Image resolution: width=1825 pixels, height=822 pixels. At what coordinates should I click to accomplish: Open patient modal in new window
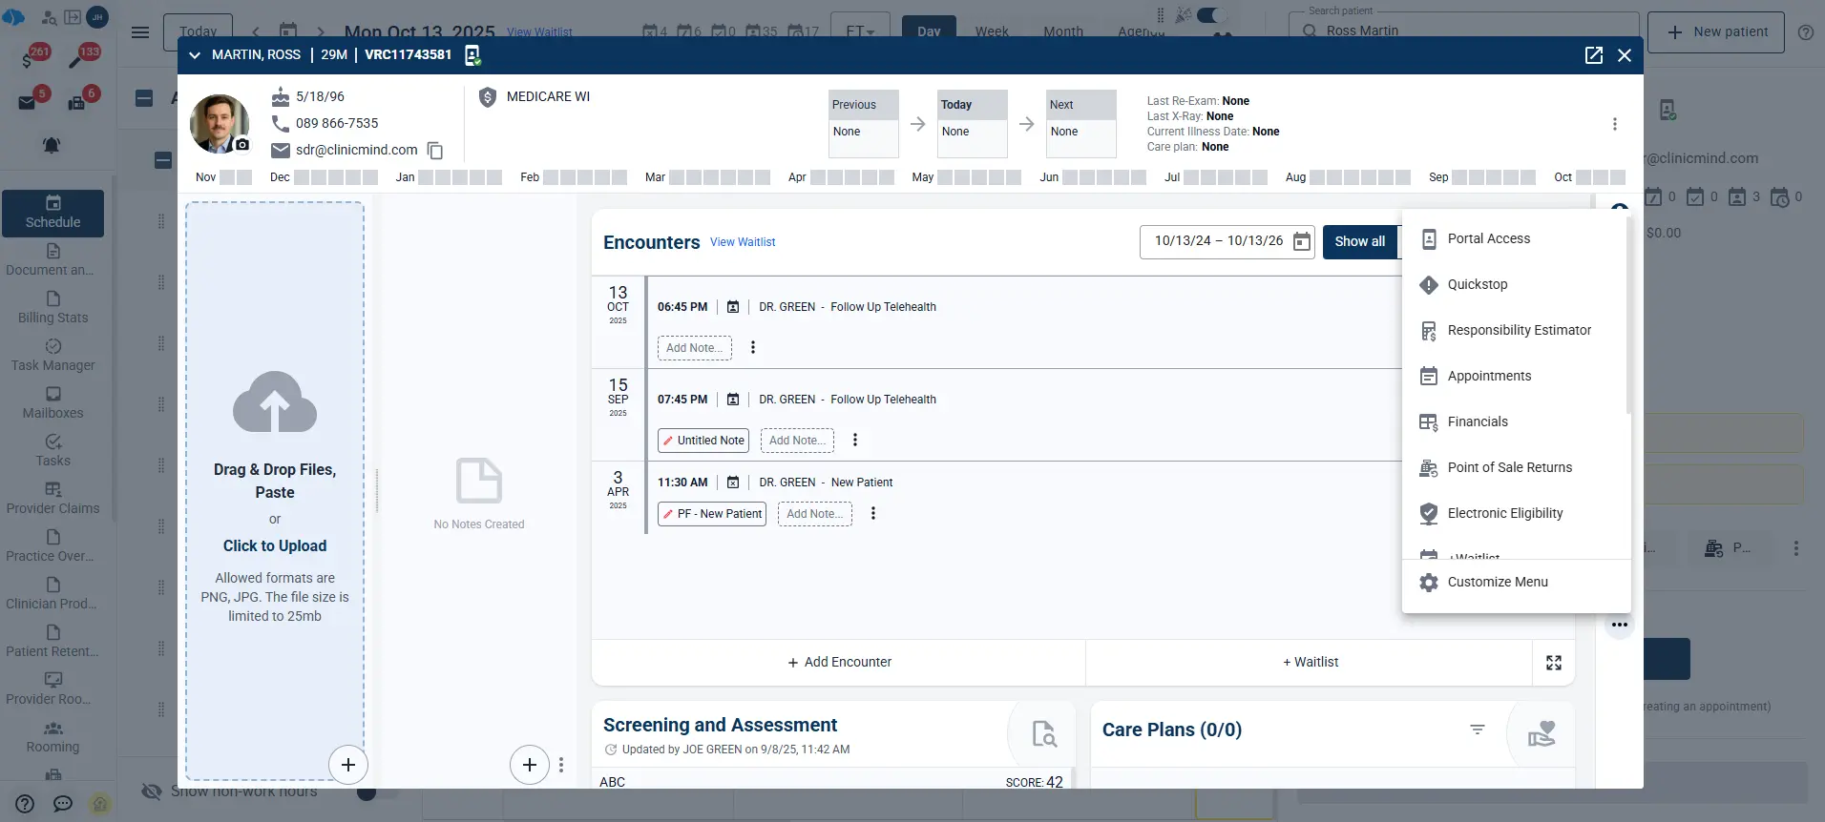click(1593, 55)
